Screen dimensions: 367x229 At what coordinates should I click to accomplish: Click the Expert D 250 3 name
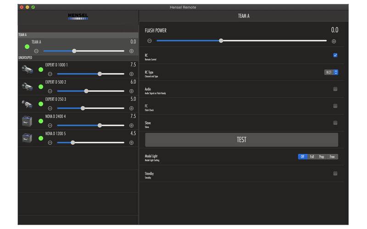56,99
